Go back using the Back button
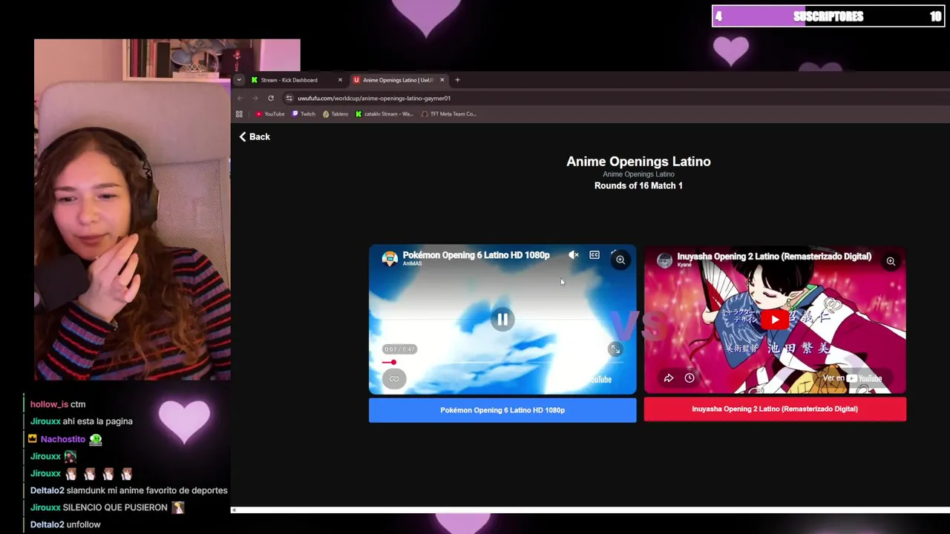Screen dimensions: 950x534 click(255, 136)
